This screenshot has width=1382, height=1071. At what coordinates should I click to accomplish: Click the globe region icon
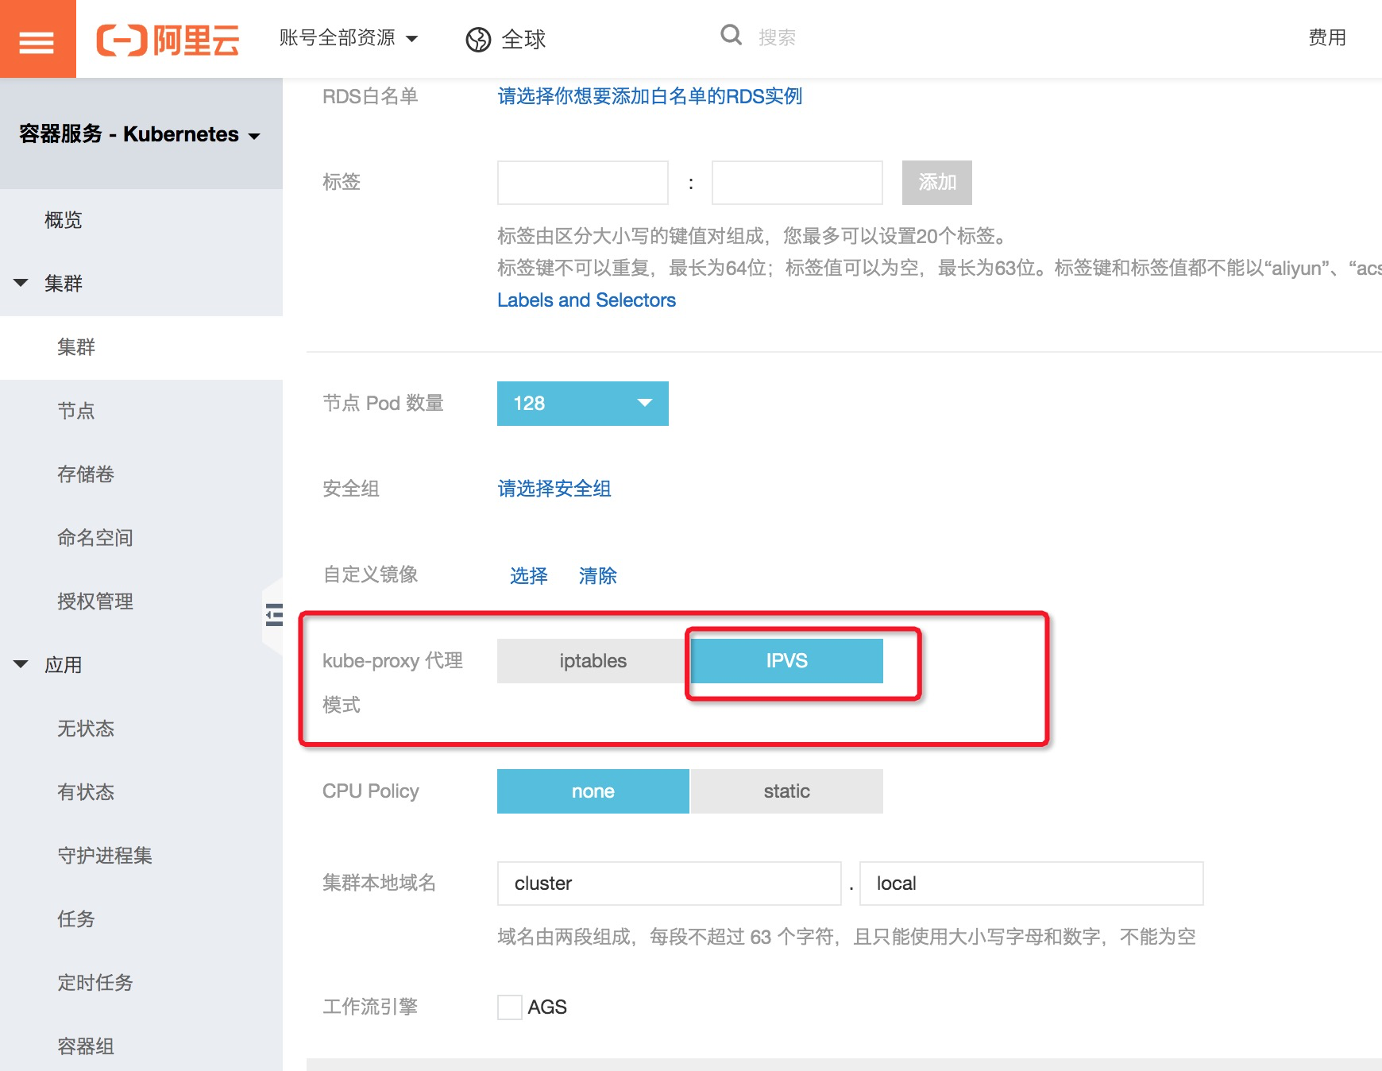click(478, 39)
